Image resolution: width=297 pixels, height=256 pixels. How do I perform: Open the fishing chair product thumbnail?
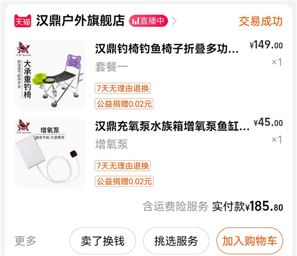click(x=50, y=75)
